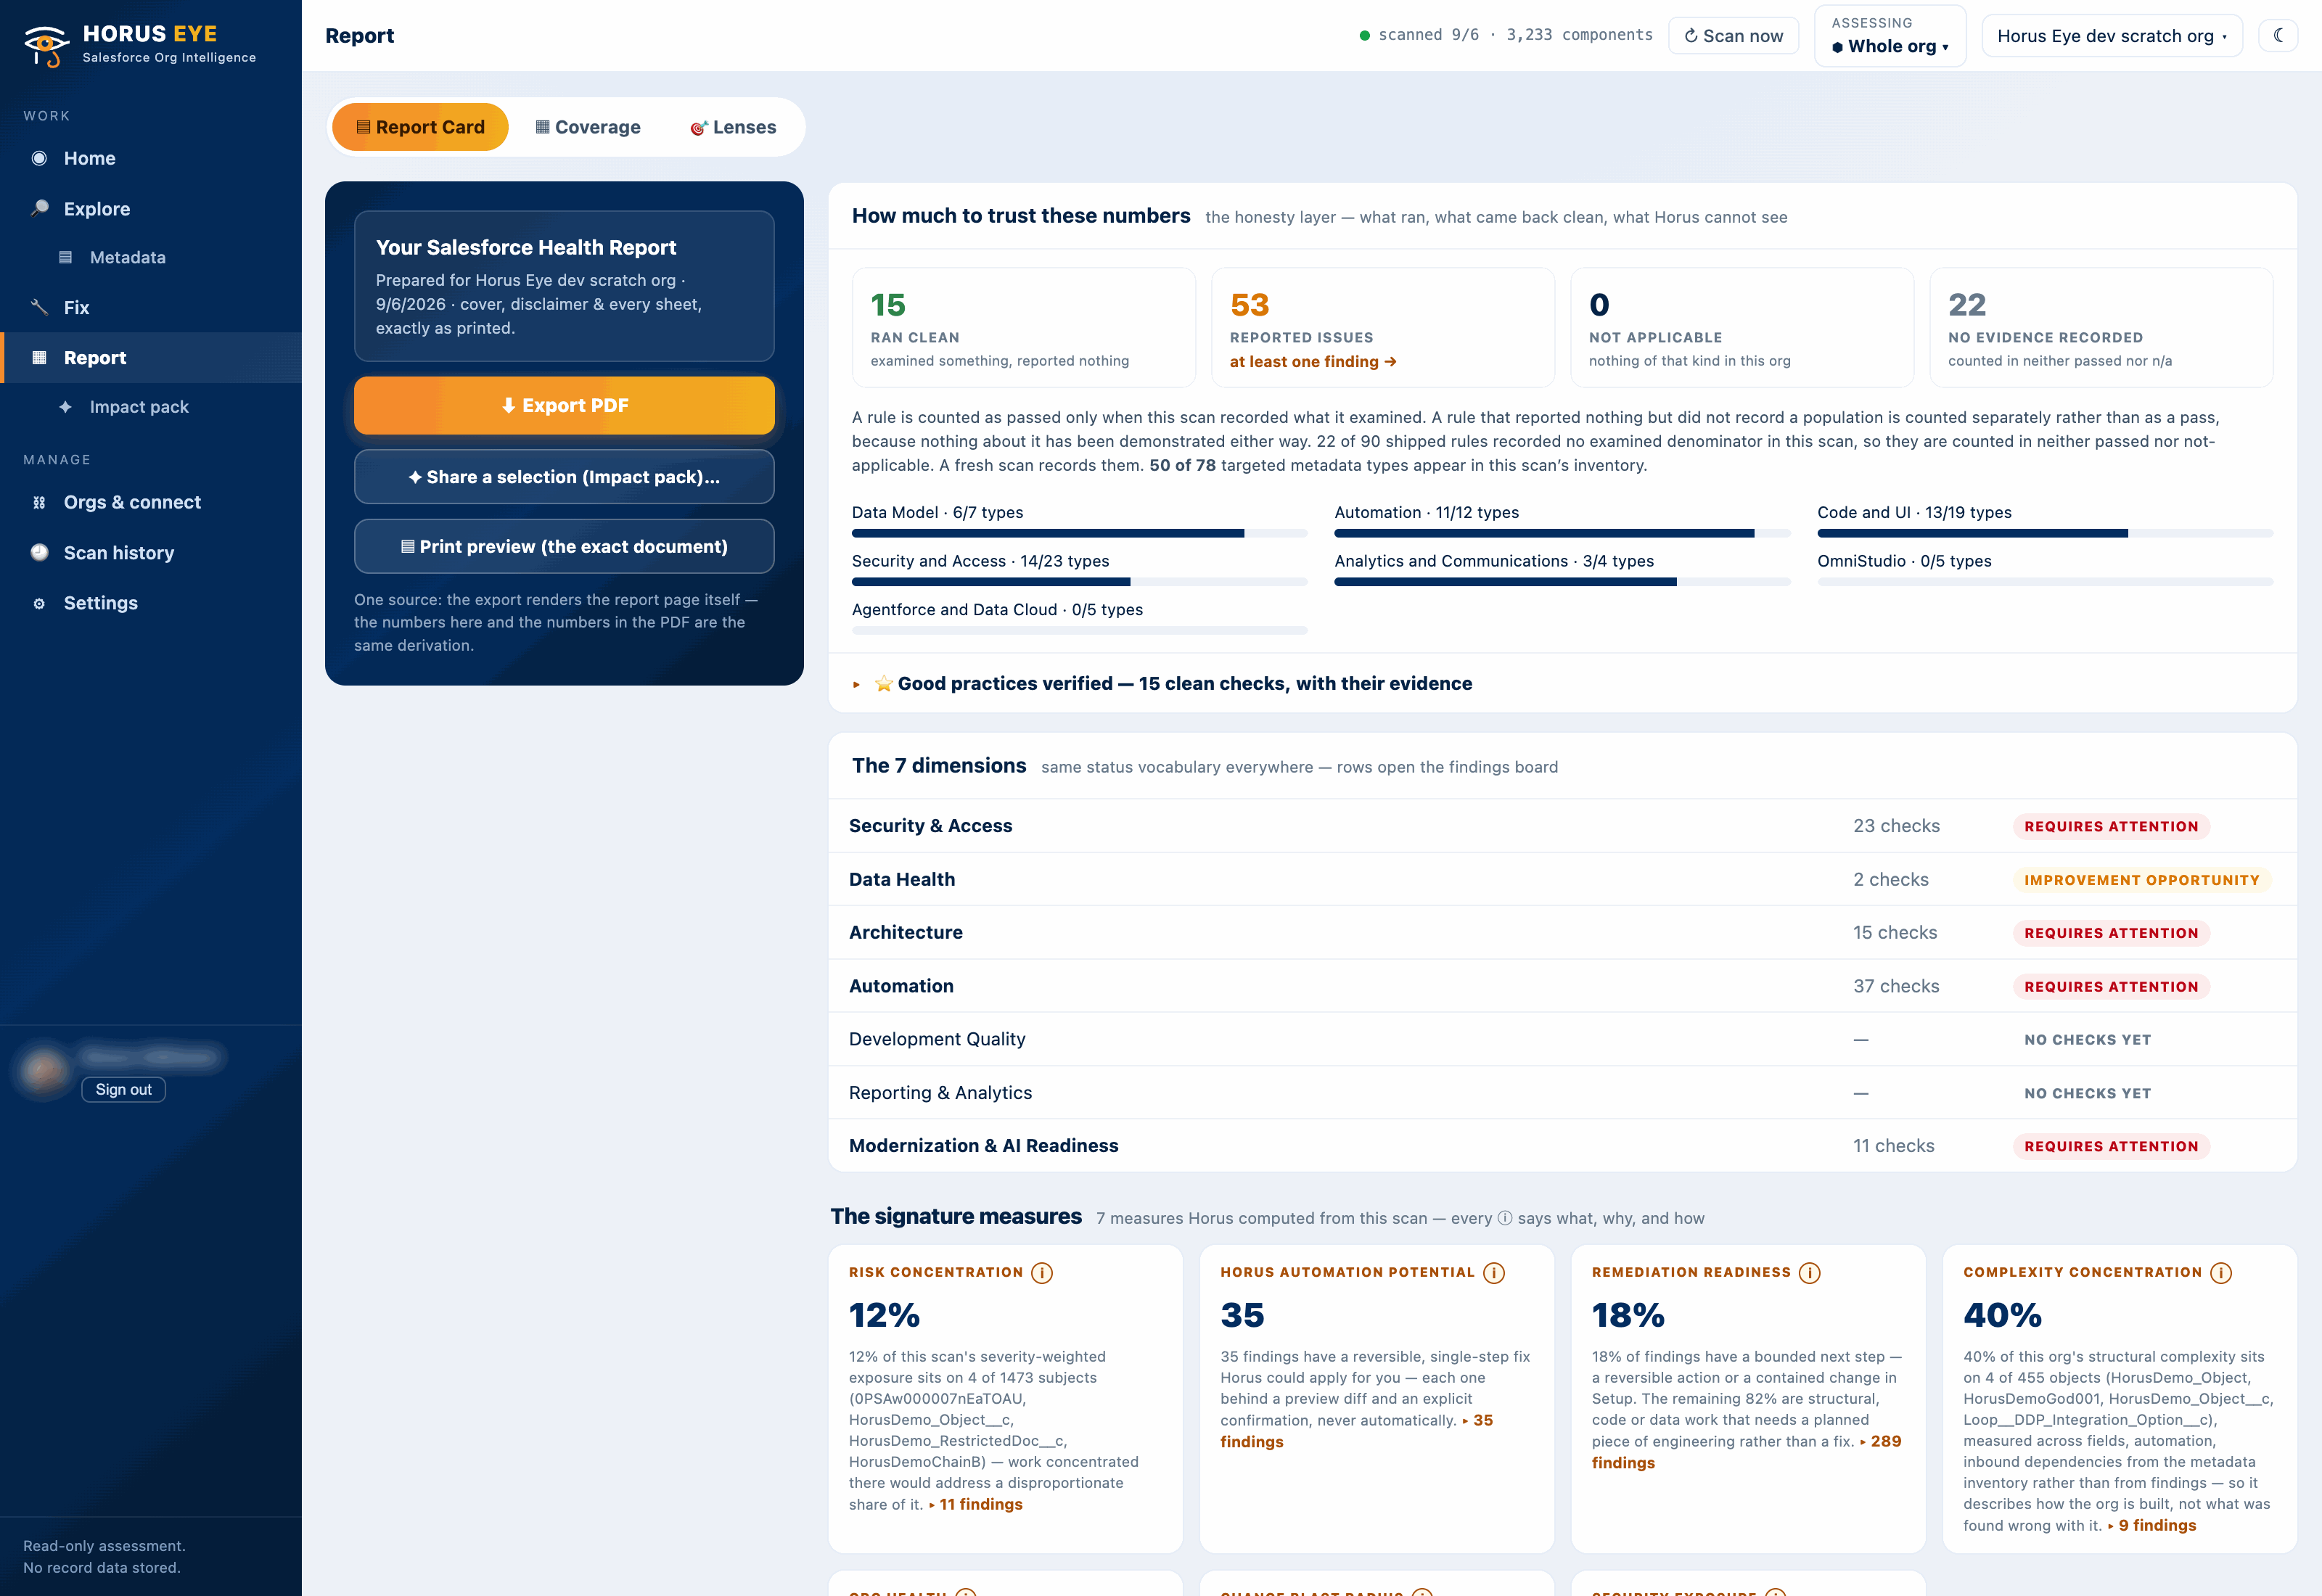Click the 15 Ran Clean summary card
Screen dimensions: 2322x1596
pyautogui.click(x=1024, y=327)
